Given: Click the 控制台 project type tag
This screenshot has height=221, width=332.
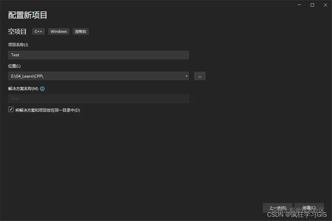Looking at the screenshot, I should coord(81,31).
